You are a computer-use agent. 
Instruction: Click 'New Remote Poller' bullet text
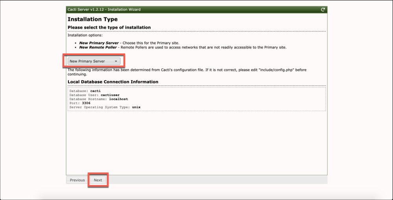(x=98, y=47)
